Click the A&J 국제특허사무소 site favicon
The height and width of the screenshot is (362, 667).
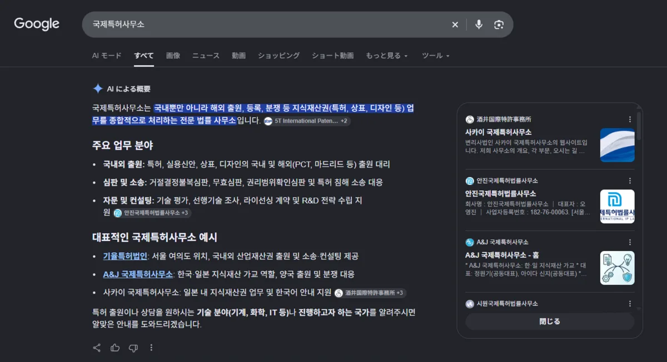coord(470,242)
